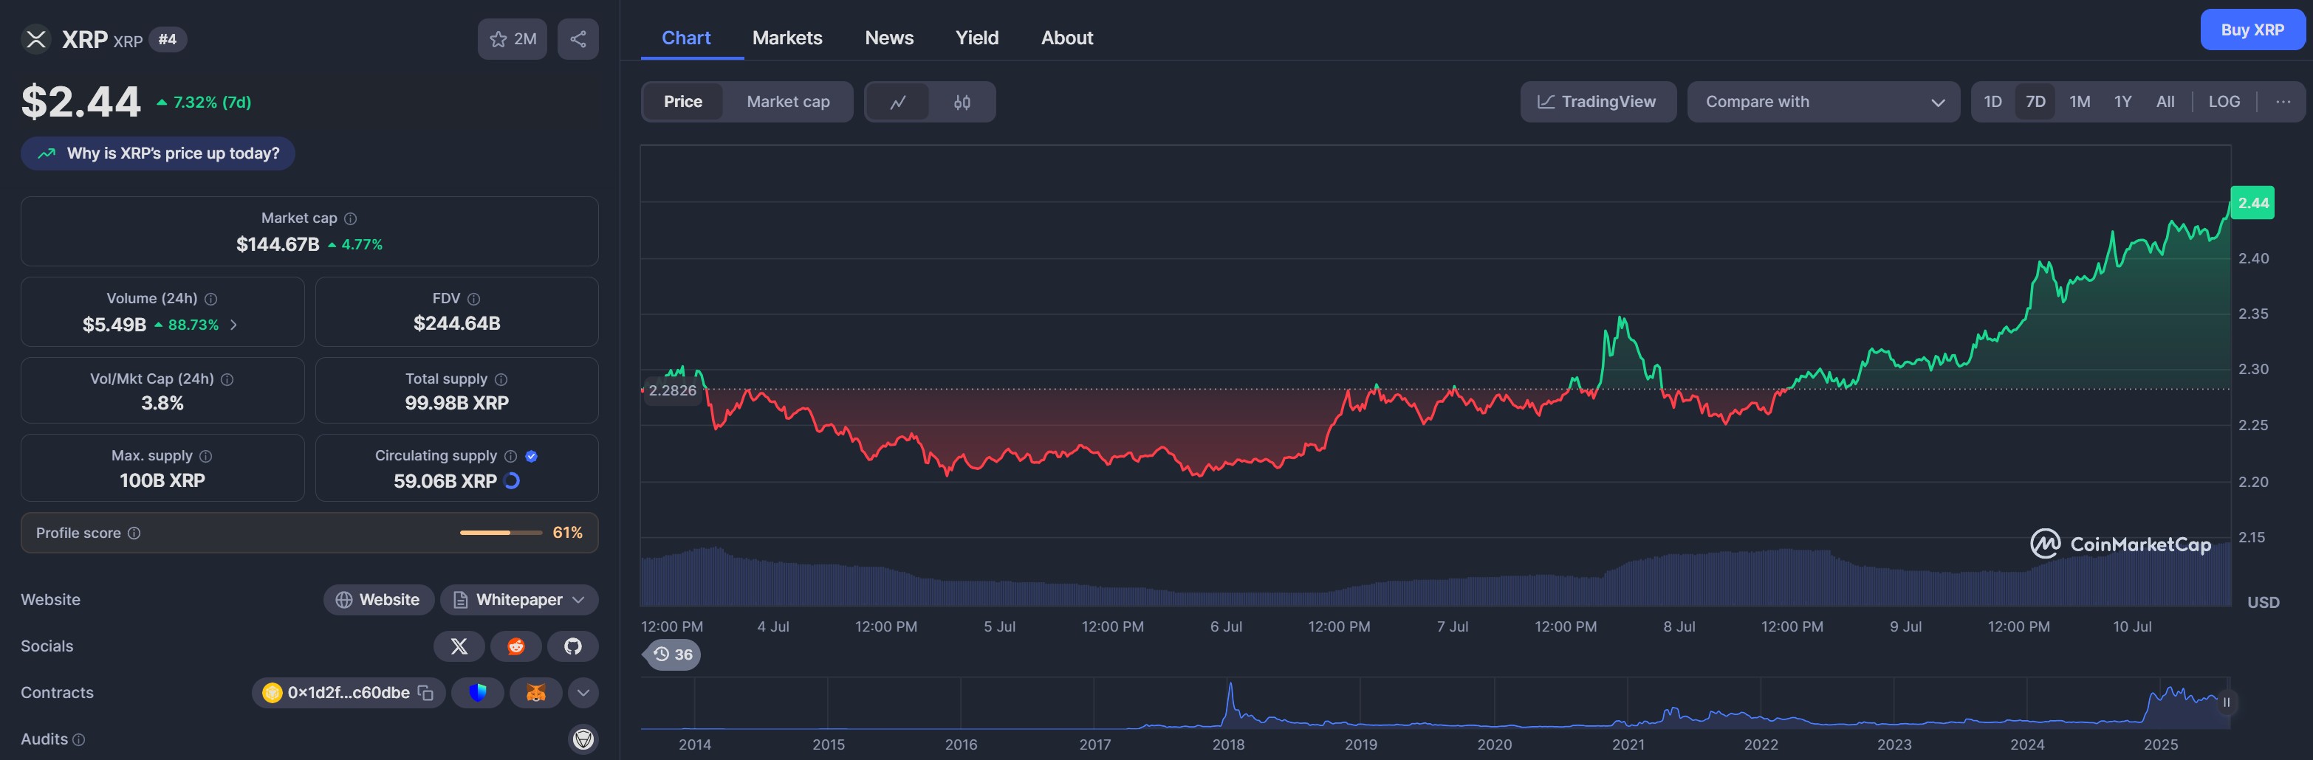
Task: Click Circulating supply info icon
Action: coord(511,456)
